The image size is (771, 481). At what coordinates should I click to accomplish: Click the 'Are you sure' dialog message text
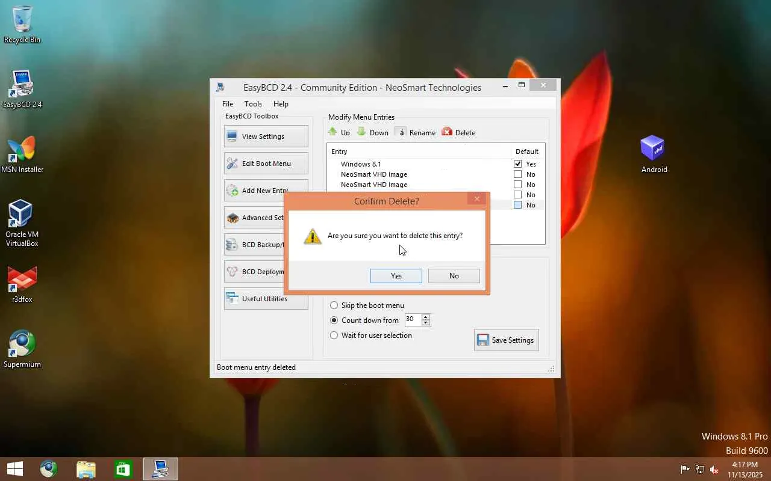(395, 236)
